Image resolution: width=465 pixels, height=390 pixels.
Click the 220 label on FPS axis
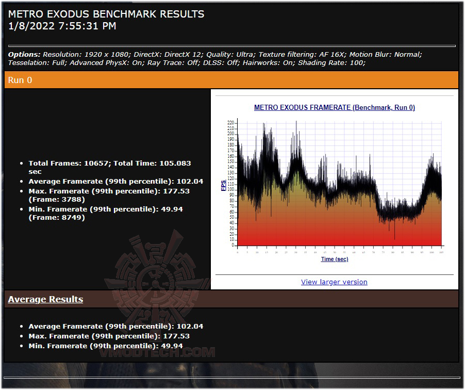tap(231, 123)
